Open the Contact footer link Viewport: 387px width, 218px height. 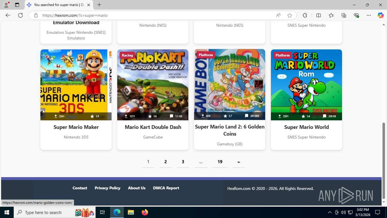(80, 188)
